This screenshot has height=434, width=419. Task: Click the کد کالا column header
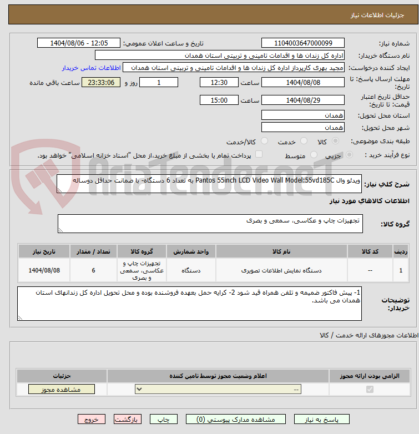[x=370, y=251]
